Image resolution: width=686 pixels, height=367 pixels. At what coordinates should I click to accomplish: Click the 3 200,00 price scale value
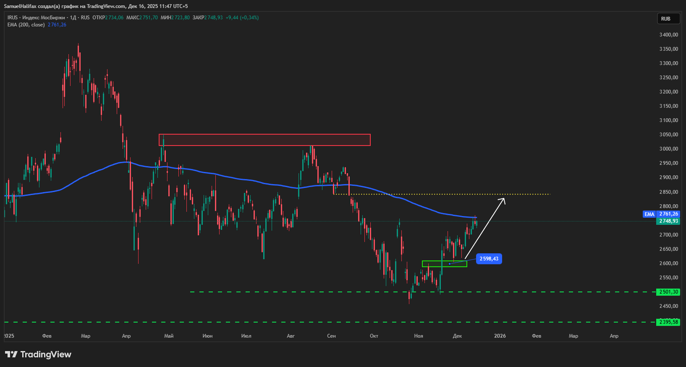click(x=669, y=92)
